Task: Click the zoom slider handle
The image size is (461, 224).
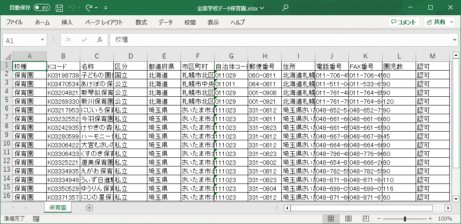Action: coord(405,219)
